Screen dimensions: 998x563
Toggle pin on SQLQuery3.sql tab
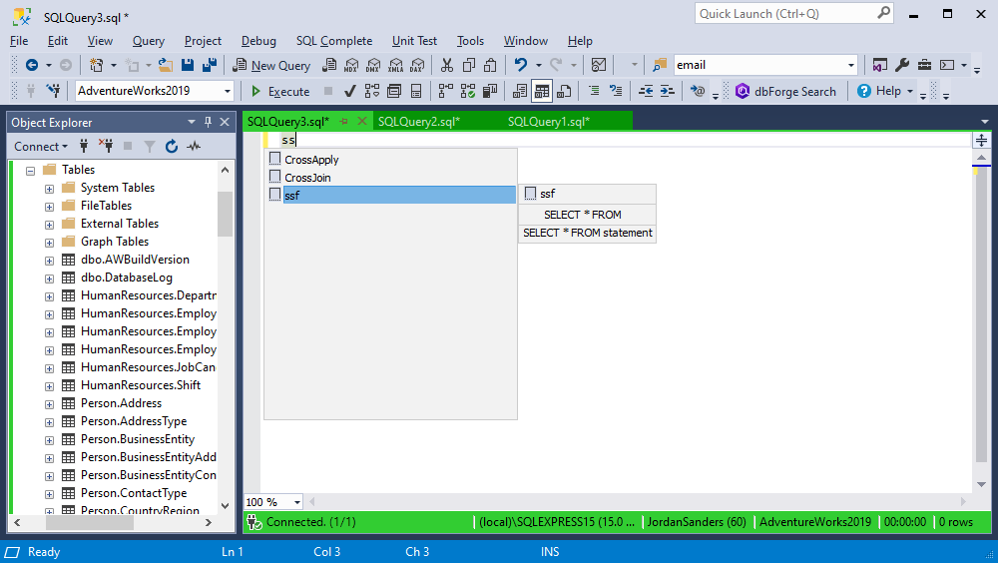point(343,121)
